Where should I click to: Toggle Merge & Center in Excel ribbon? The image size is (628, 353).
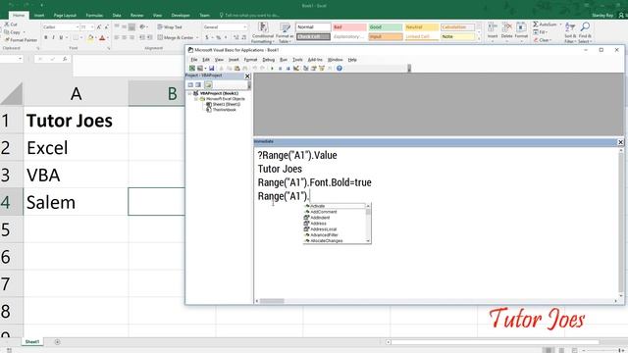176,37
